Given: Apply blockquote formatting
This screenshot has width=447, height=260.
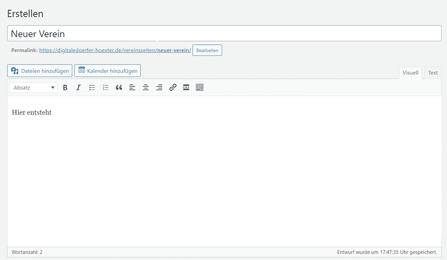Looking at the screenshot, I should point(119,87).
